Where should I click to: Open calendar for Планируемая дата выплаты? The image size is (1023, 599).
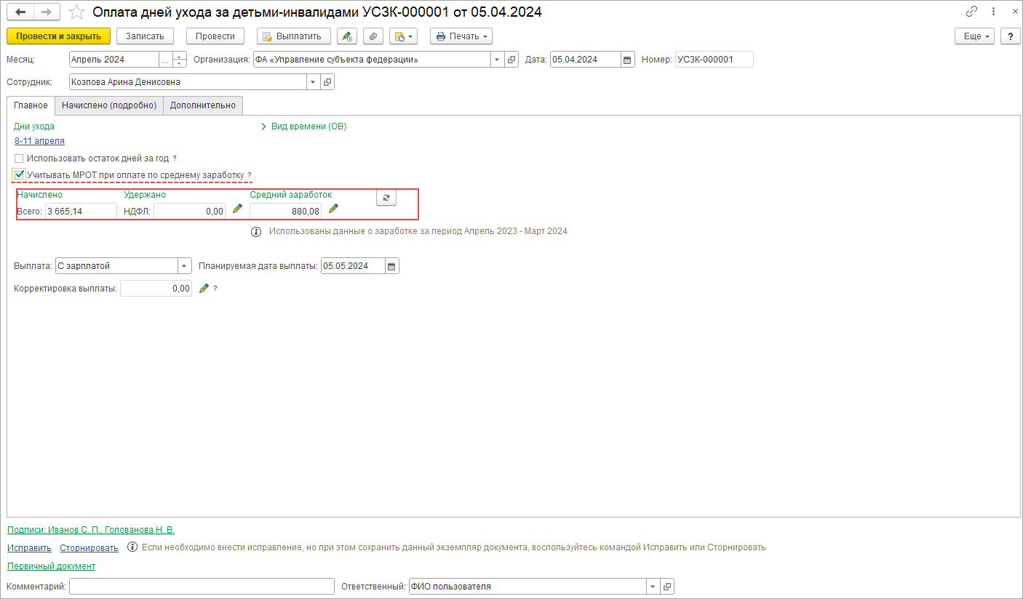click(x=392, y=266)
